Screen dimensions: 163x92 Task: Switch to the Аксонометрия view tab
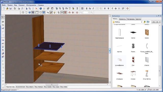click(x=20, y=87)
